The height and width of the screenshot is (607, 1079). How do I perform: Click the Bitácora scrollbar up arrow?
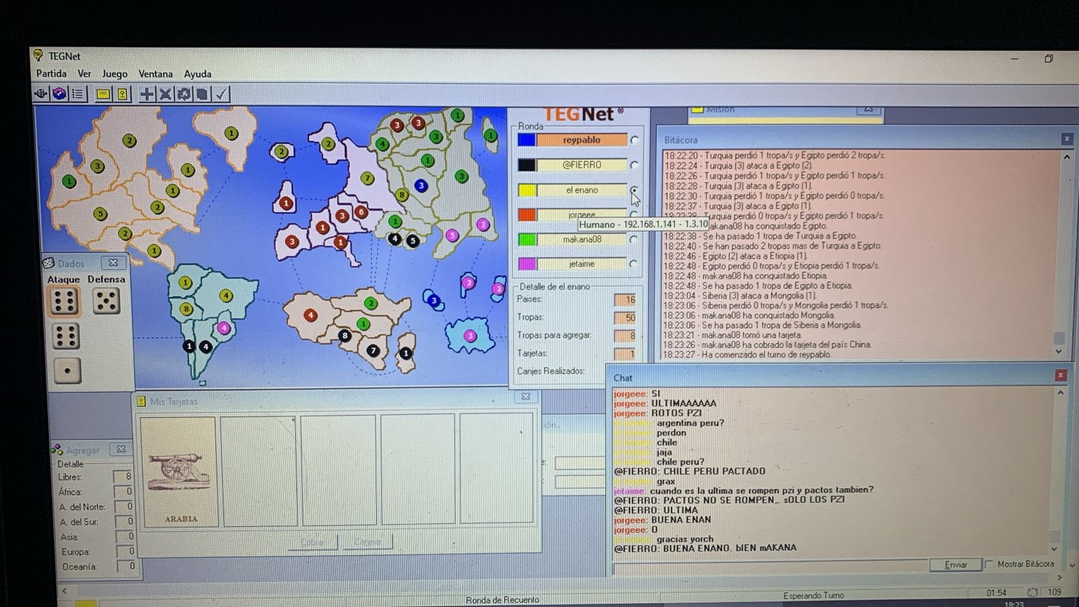click(1067, 157)
